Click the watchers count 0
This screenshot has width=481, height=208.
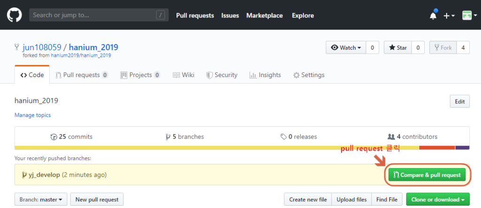(x=372, y=47)
